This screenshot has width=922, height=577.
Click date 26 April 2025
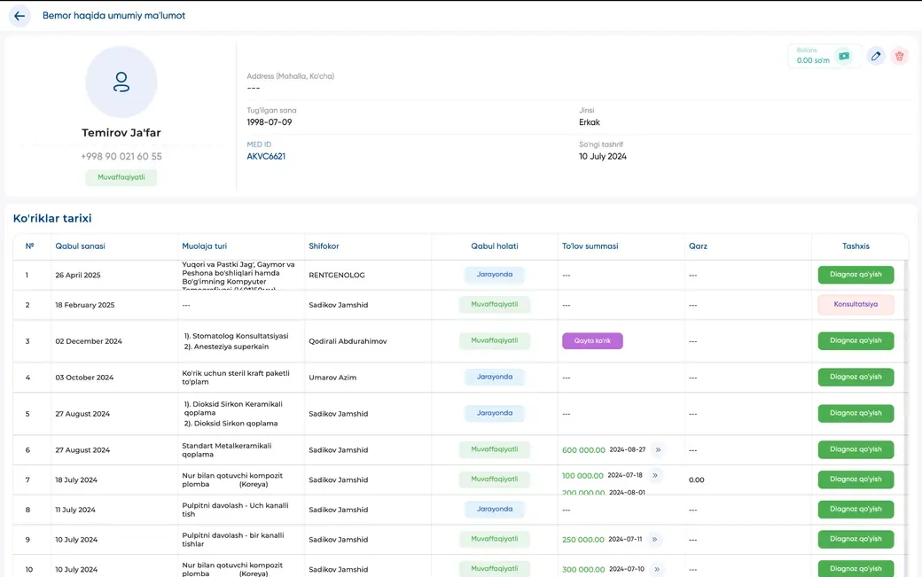click(78, 275)
